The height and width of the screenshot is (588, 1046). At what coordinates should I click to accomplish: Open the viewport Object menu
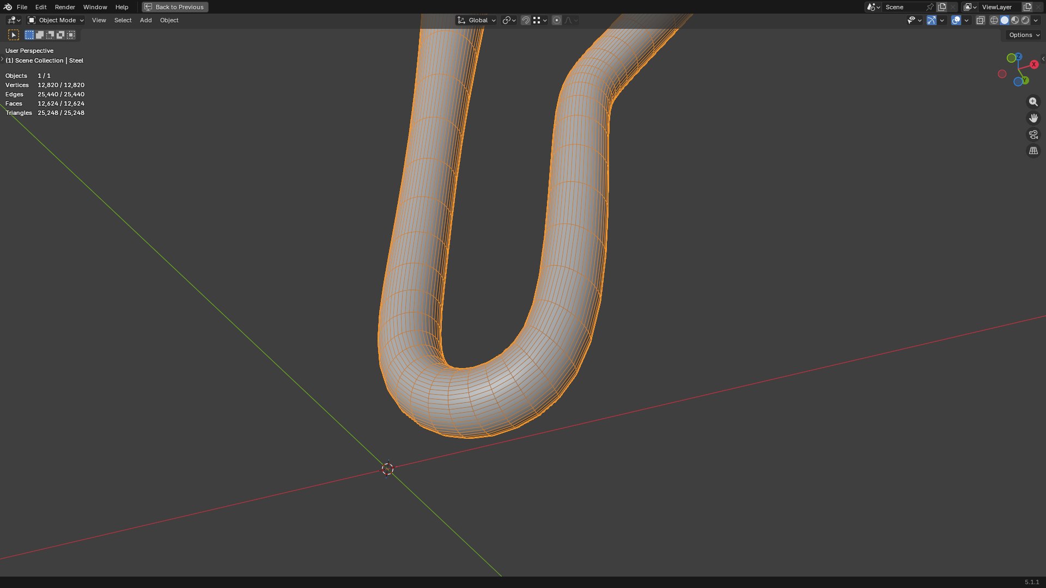pos(169,20)
